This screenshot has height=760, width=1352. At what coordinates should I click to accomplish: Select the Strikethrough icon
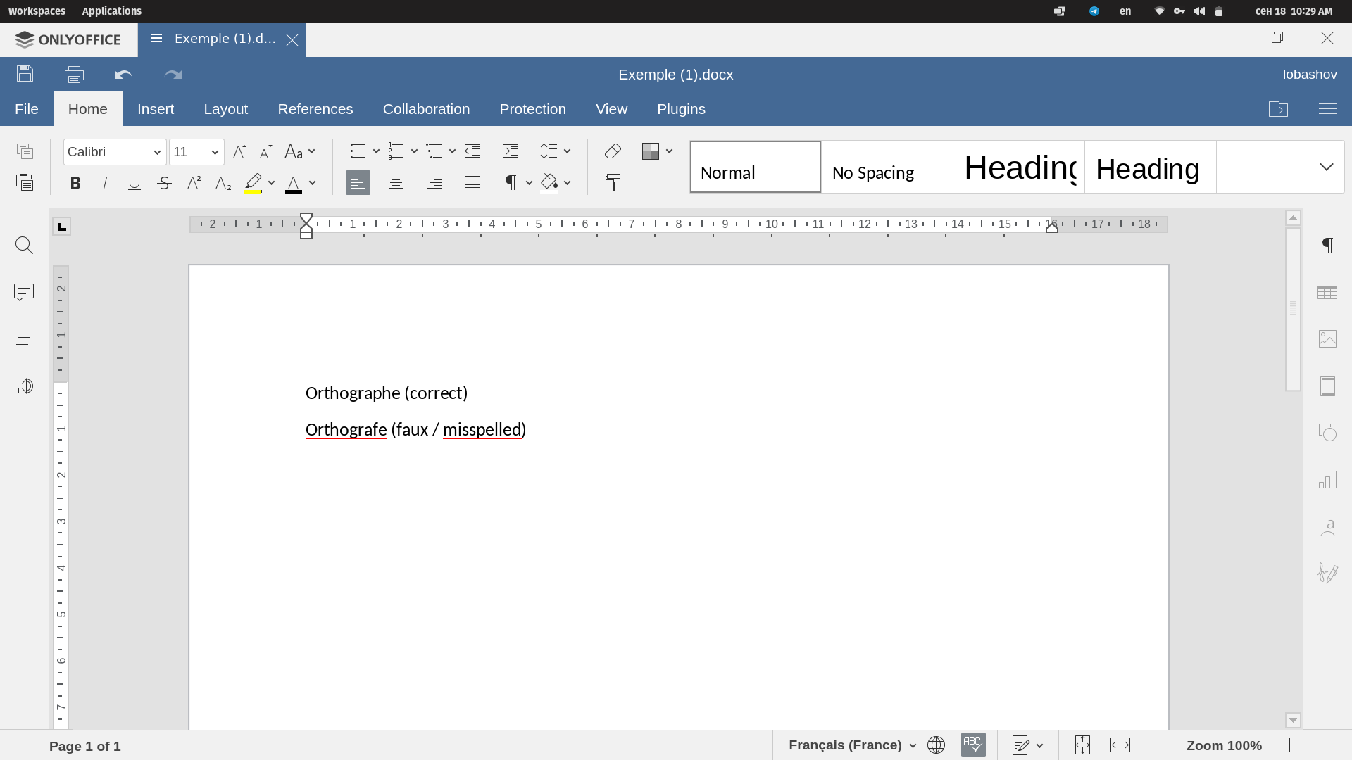pos(163,183)
